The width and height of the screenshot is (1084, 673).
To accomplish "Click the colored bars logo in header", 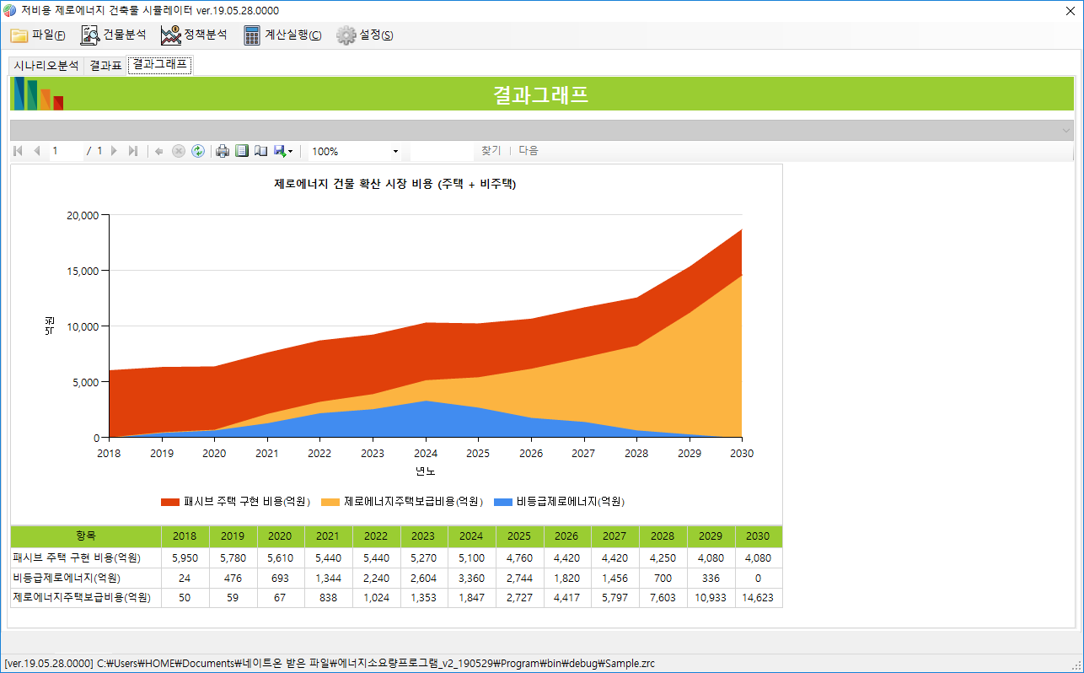I will 37,94.
